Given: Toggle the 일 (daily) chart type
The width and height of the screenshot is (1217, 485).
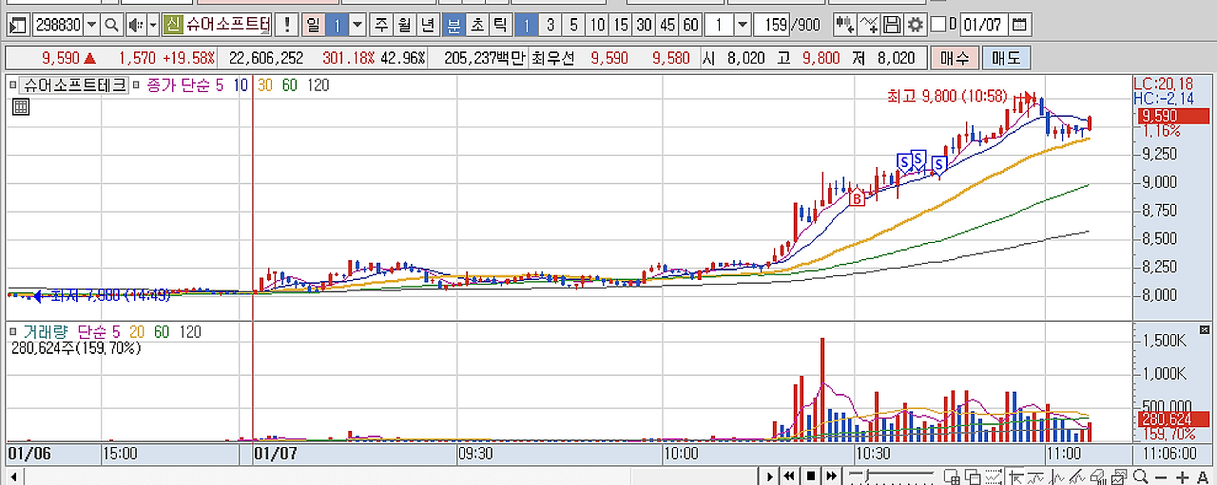Looking at the screenshot, I should click(x=313, y=25).
